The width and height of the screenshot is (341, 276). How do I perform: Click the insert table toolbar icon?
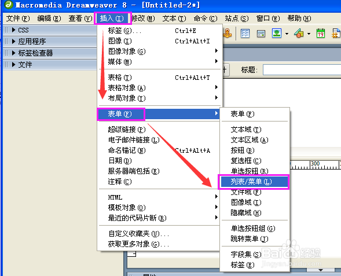click(245, 34)
